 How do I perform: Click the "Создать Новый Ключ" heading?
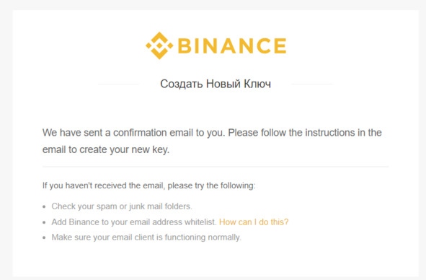pos(216,84)
